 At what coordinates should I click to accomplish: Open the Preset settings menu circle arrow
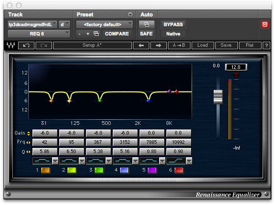click(130, 14)
